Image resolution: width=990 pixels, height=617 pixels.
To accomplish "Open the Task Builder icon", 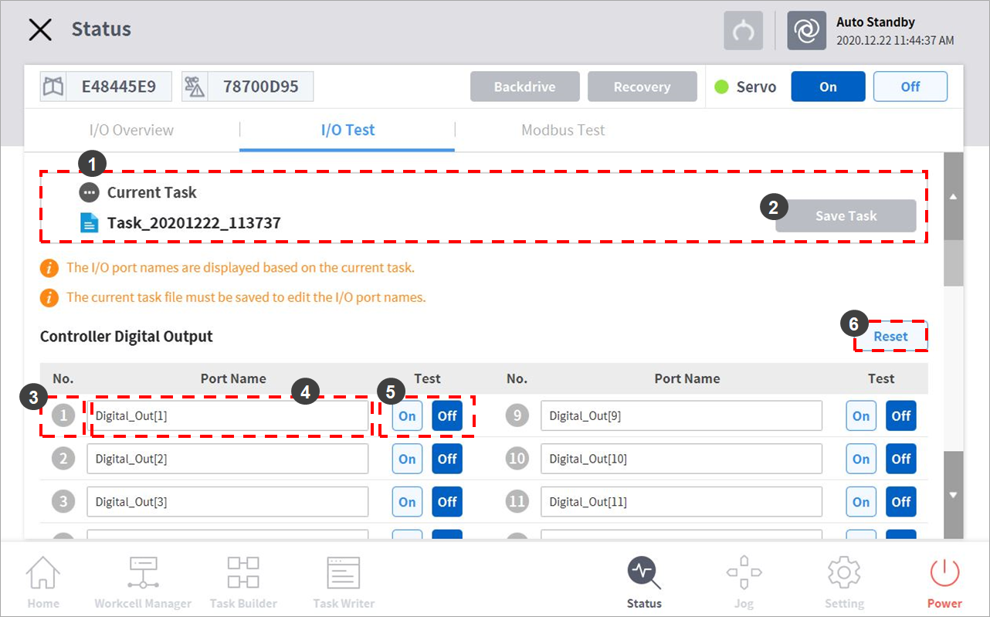I will [x=243, y=575].
